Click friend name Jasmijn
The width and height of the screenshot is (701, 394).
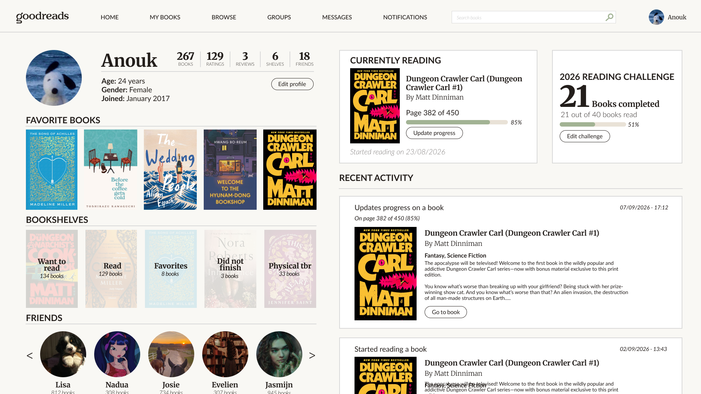279,385
